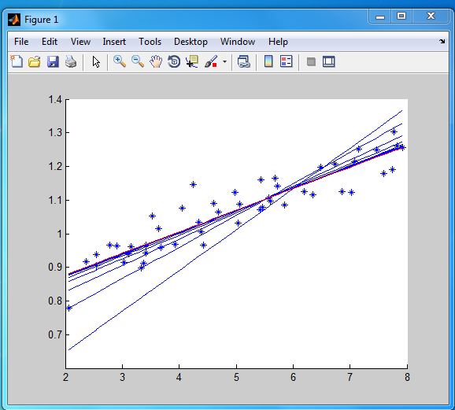This screenshot has width=455, height=410.
Task: Create a new figure with toolbar icon
Action: [17, 61]
